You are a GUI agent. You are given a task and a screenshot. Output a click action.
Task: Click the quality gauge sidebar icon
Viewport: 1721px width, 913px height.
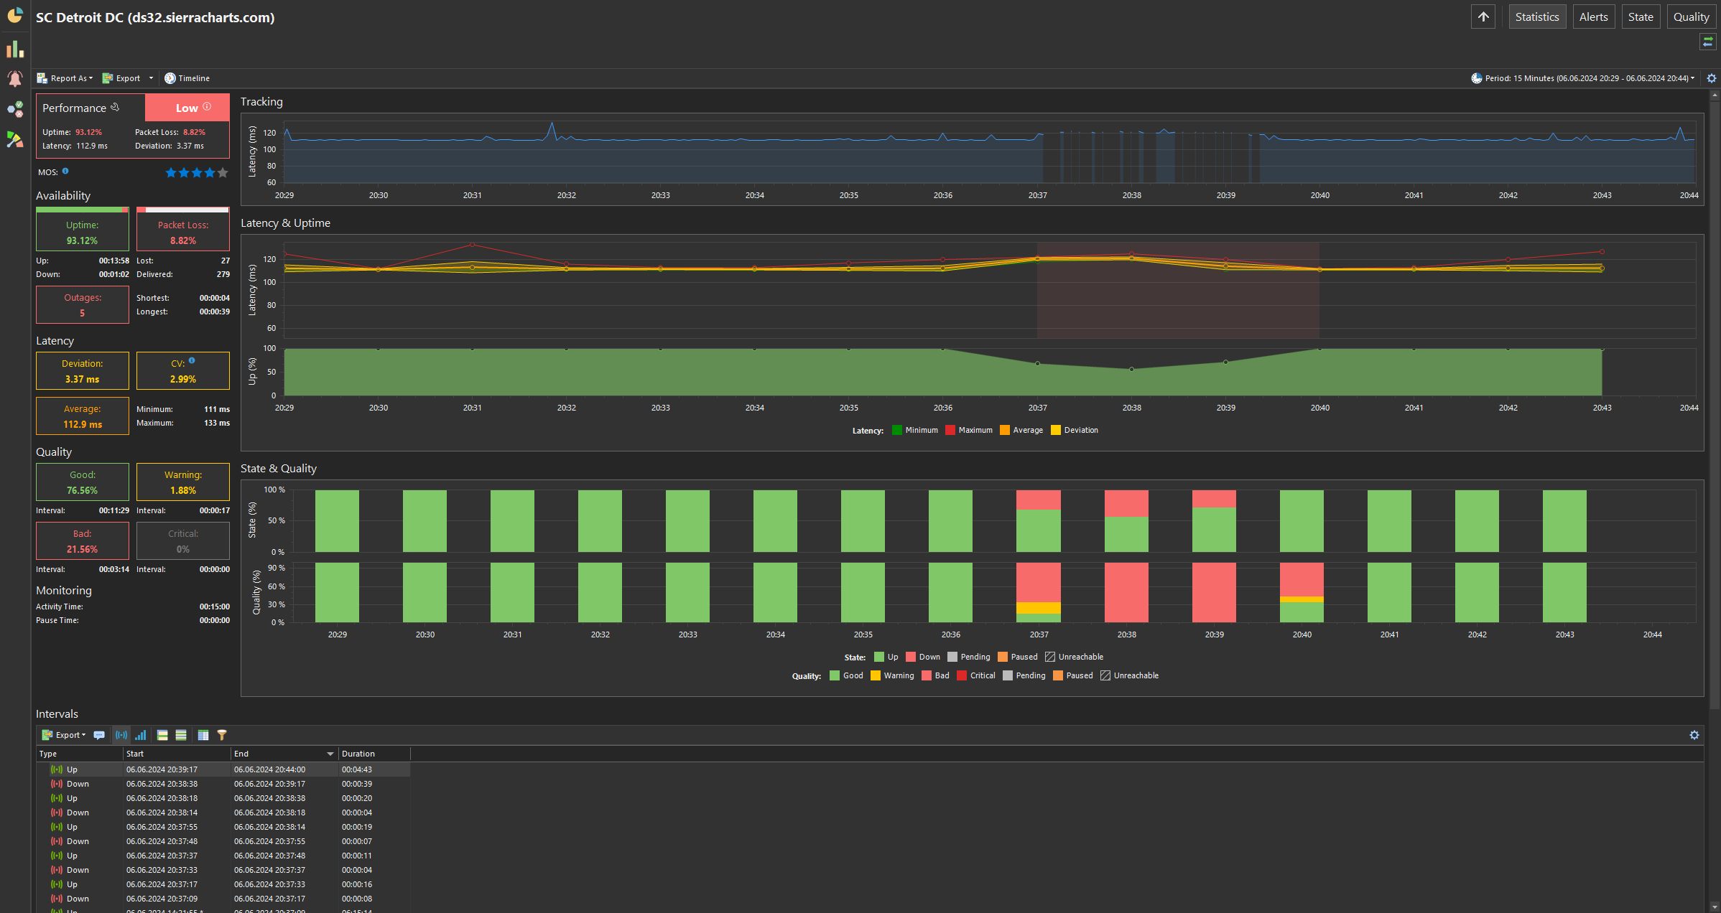coord(15,139)
